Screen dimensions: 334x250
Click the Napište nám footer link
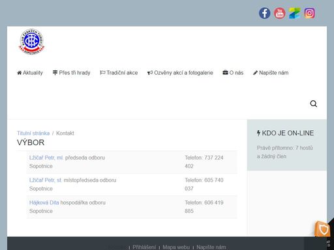pos(211,247)
